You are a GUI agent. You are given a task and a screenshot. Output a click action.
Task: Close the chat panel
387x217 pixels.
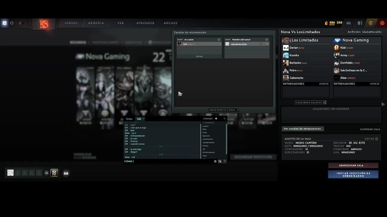coord(224,119)
